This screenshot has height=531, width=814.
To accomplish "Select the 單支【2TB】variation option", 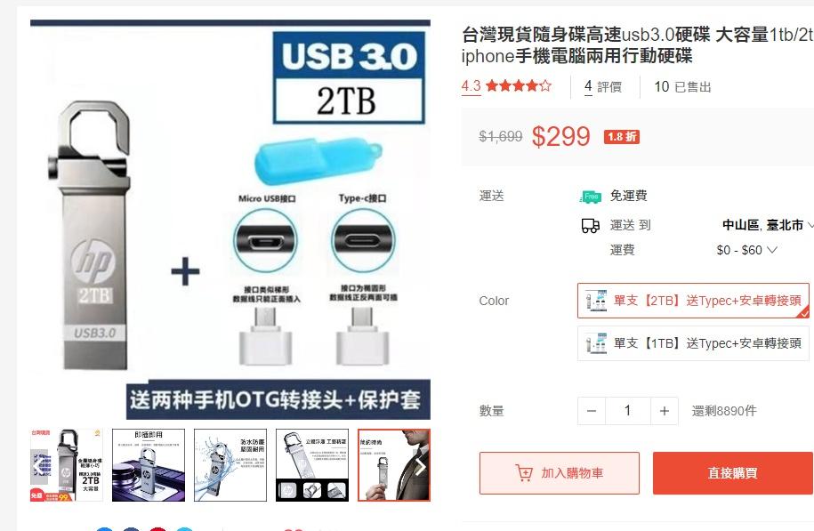I will (693, 301).
